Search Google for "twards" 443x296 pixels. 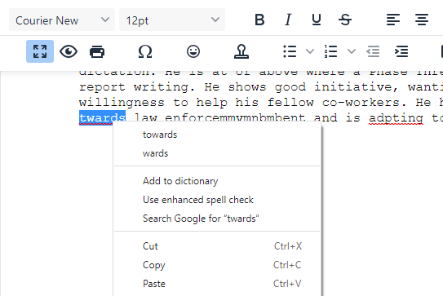click(217, 219)
